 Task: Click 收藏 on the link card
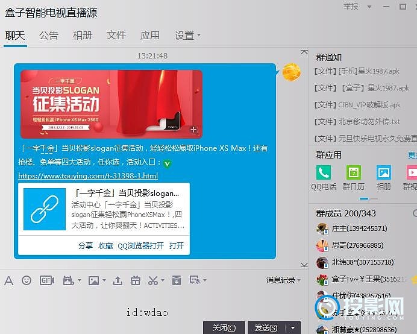coord(105,245)
